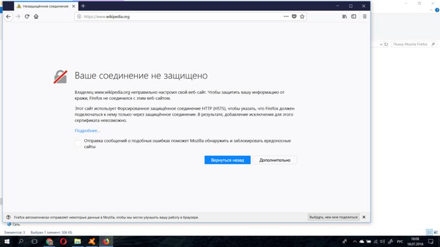Viewport: 440px width, 247px height.
Task: Click Explorer search box Поиск: Mozilla Firefox
Action: click(x=414, y=44)
